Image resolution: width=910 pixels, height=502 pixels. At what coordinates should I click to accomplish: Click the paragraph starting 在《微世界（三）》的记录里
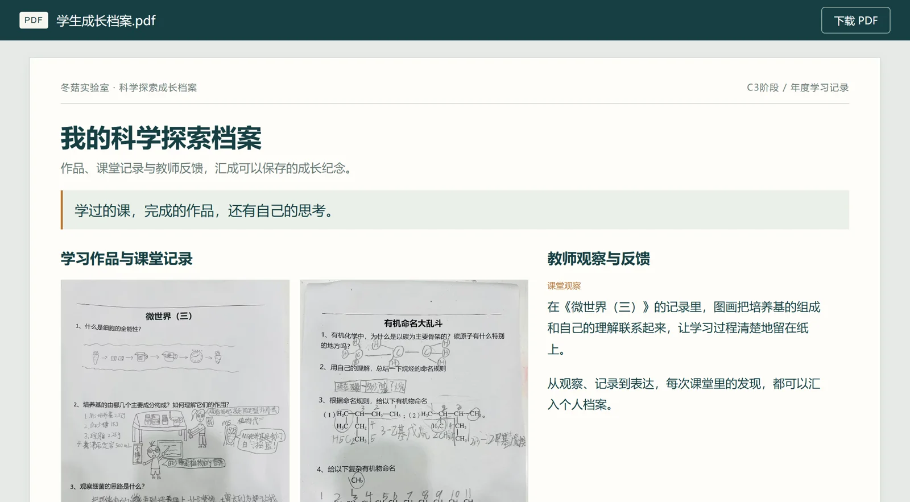(x=684, y=328)
